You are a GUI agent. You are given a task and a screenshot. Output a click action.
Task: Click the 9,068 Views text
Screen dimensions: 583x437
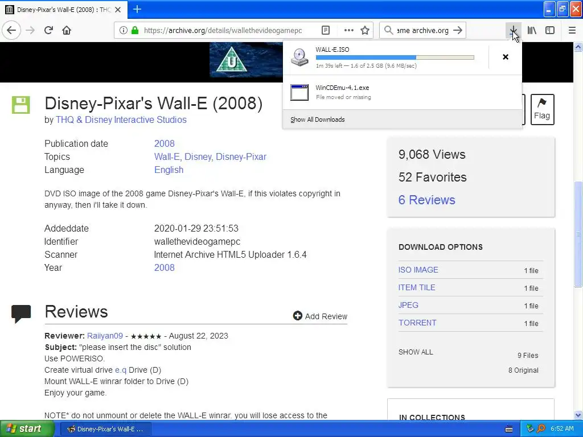[x=432, y=154]
